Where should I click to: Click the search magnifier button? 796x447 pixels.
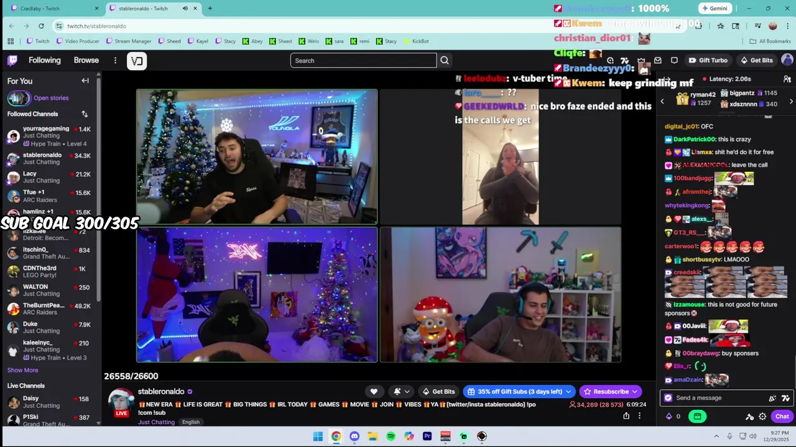tap(445, 60)
